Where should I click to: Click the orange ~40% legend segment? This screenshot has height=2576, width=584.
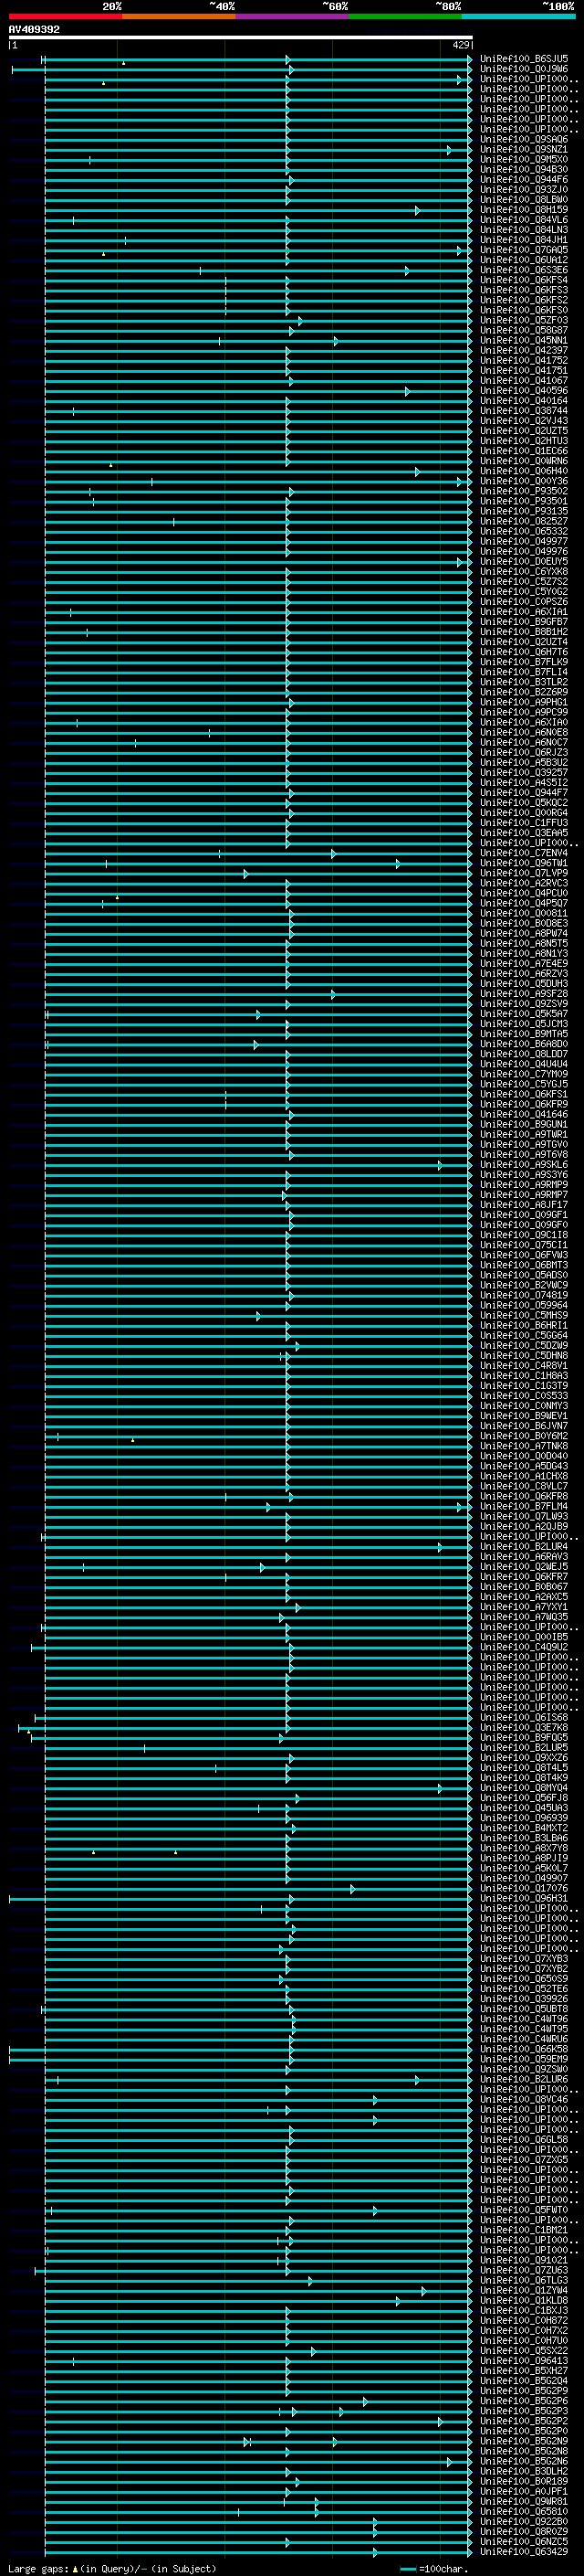click(x=179, y=16)
